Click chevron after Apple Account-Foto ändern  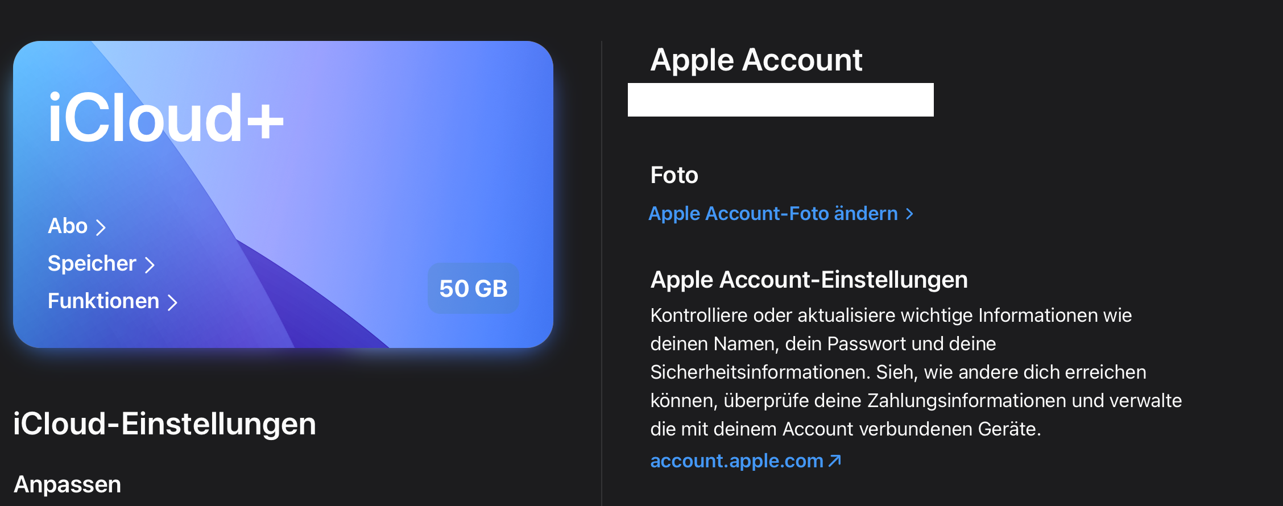909,214
